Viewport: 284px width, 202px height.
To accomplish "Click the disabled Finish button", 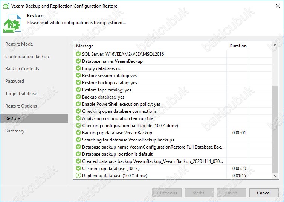I will (x=232, y=193).
